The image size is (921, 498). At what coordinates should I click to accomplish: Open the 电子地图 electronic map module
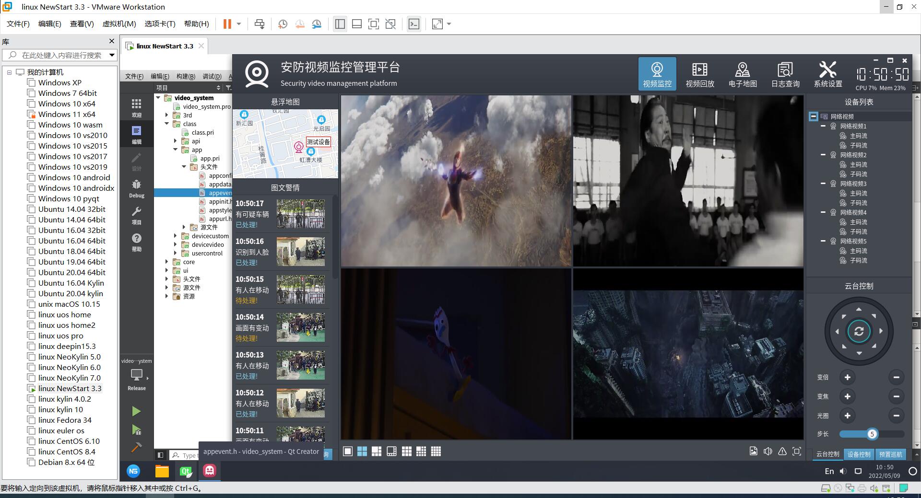(742, 74)
